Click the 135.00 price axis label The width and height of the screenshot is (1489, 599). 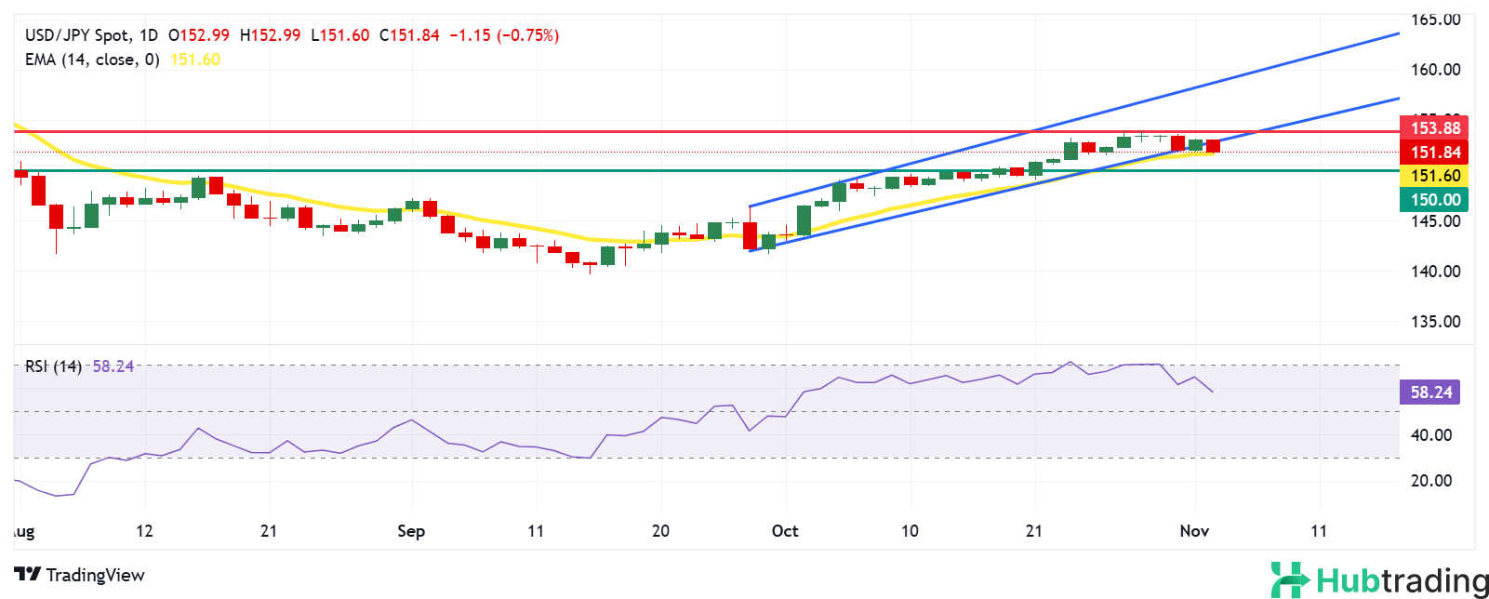click(1436, 322)
